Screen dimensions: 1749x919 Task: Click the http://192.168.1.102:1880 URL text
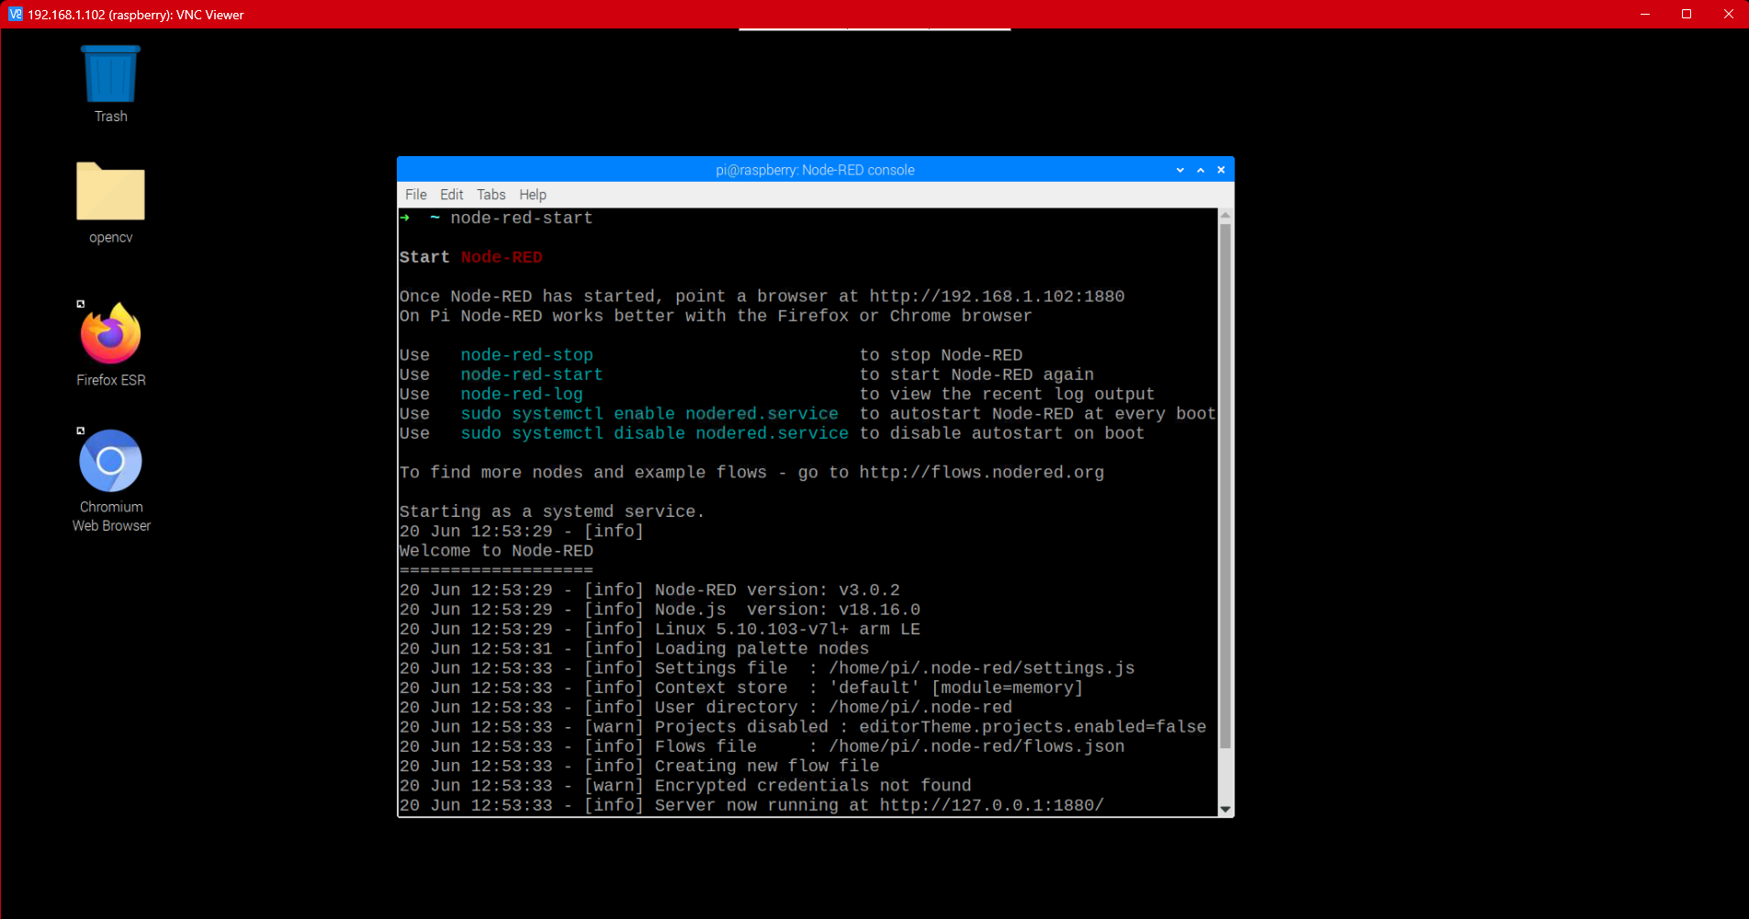pyautogui.click(x=997, y=297)
